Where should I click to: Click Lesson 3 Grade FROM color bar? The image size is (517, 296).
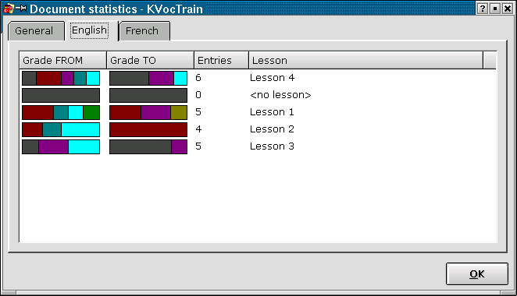[x=61, y=146]
